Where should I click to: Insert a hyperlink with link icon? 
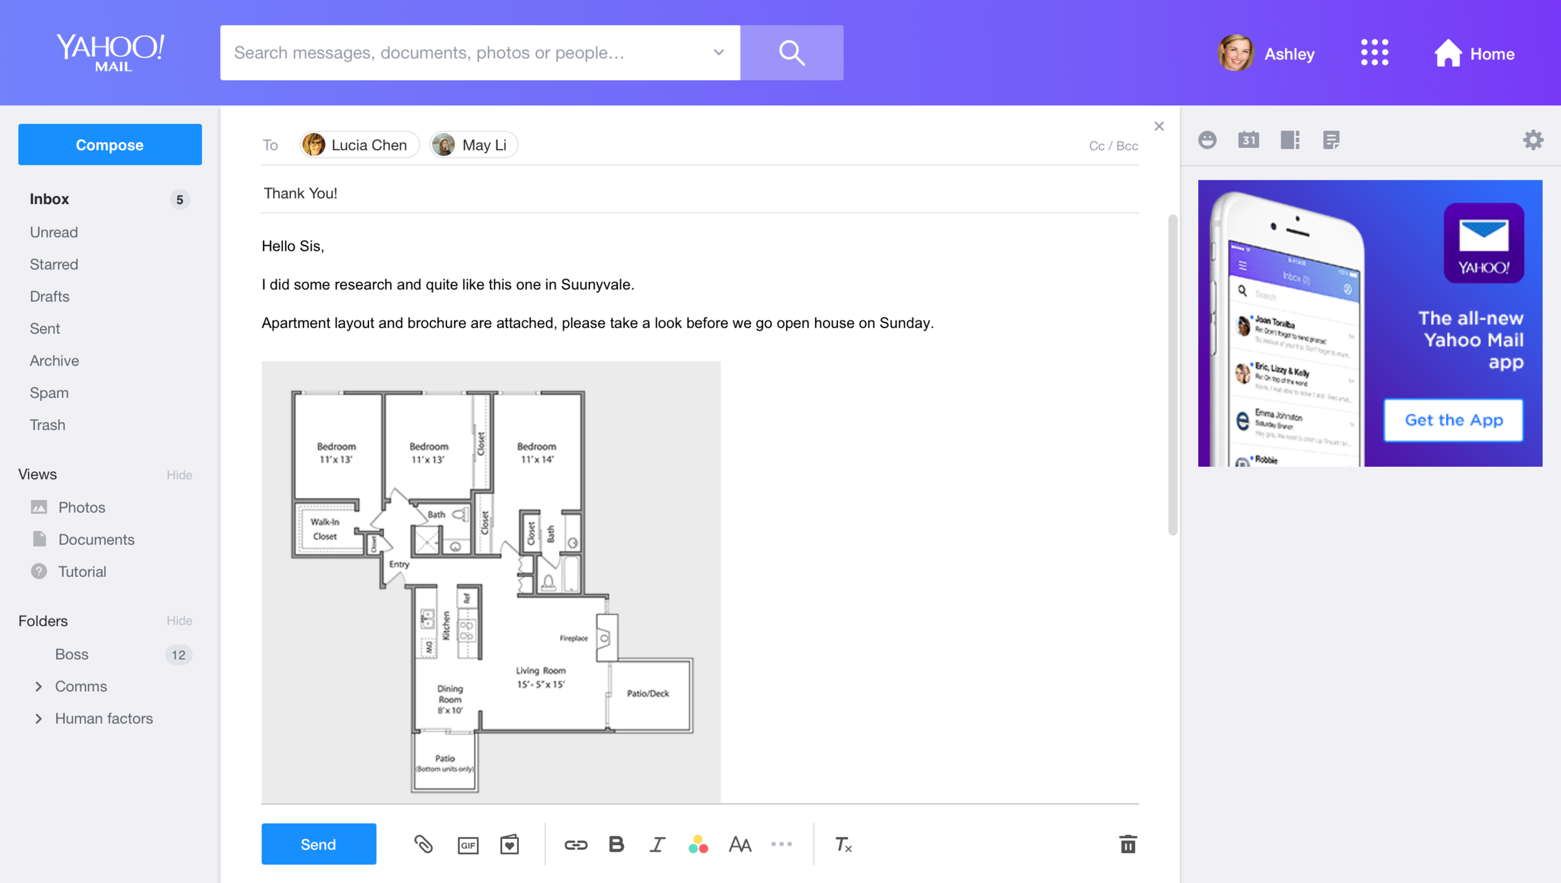pyautogui.click(x=575, y=845)
